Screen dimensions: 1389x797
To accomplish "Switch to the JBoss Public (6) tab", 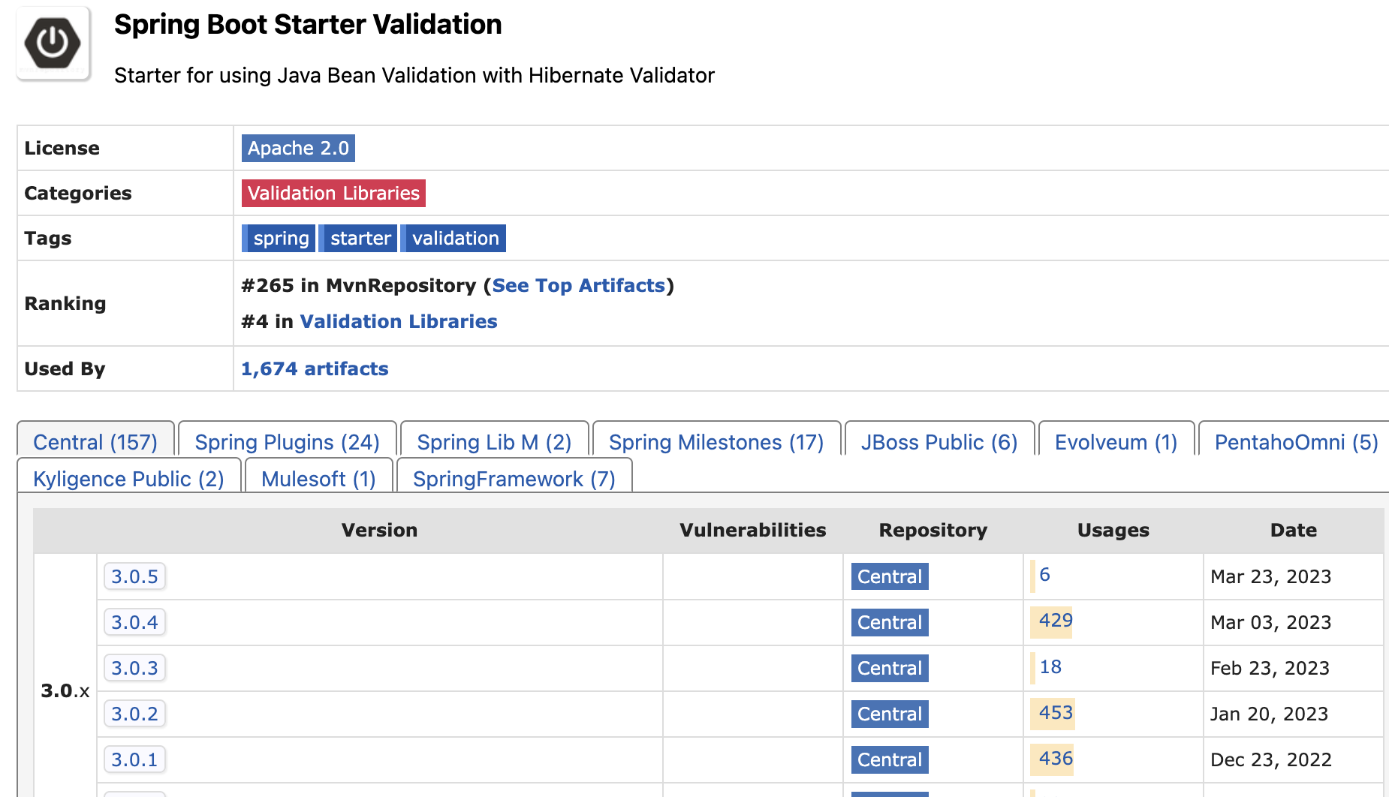I will click(x=940, y=441).
